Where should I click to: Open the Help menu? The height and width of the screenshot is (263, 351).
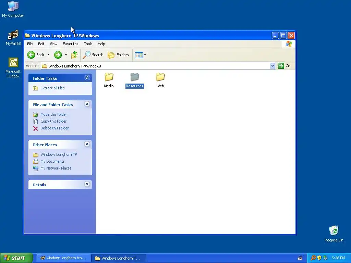click(x=101, y=44)
